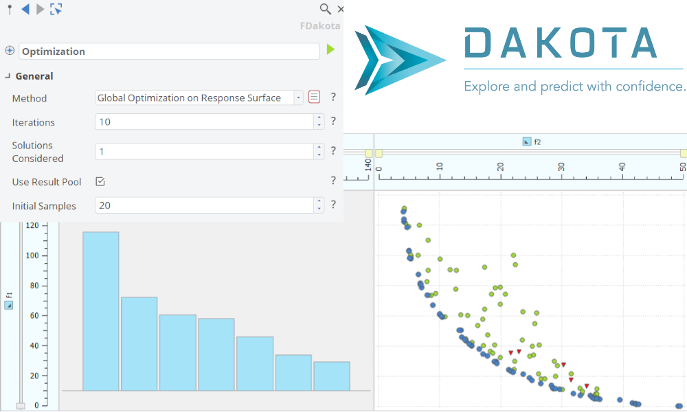Toggle the Use Result Pool checkbox
687x412 pixels.
(100, 181)
